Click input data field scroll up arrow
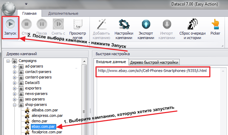Viewport: 228px width, 135px height. (x=223, y=71)
